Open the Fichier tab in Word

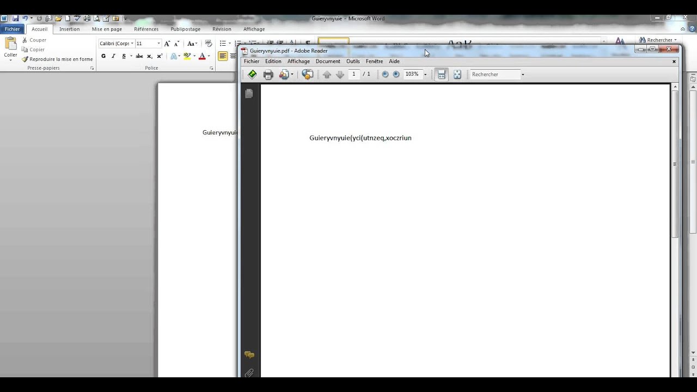(12, 29)
